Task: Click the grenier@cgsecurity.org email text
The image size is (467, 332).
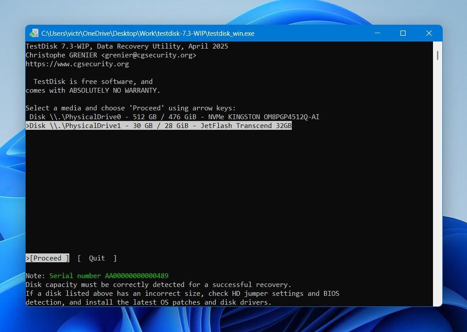Action: [149, 55]
